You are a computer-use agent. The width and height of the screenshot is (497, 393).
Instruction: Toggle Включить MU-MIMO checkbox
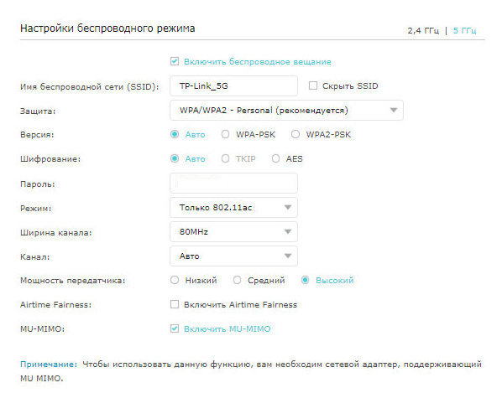tap(175, 328)
